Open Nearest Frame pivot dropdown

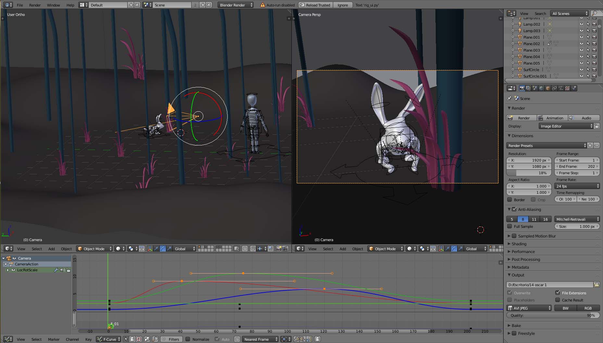click(x=260, y=339)
